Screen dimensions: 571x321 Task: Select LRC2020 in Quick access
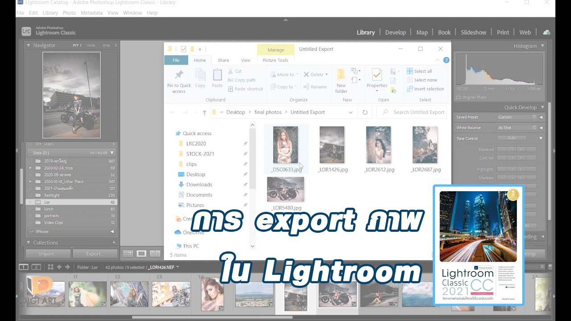(x=196, y=144)
